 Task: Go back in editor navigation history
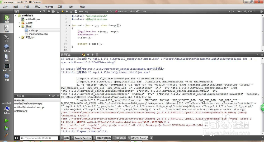click(x=63, y=11)
